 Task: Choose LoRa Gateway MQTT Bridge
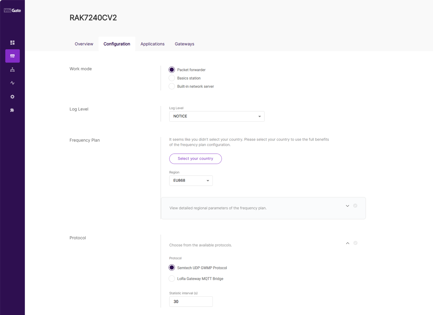[172, 279]
